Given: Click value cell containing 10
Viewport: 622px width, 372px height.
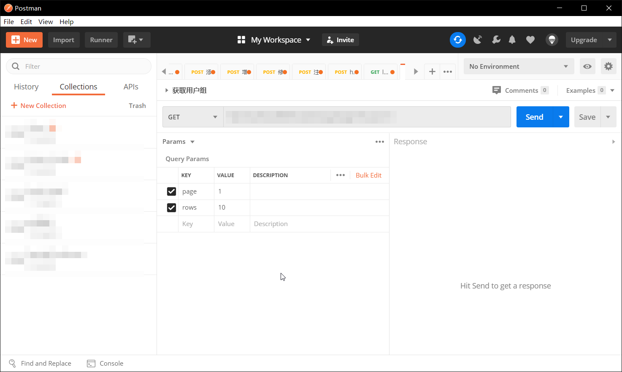Looking at the screenshot, I should click(x=232, y=208).
